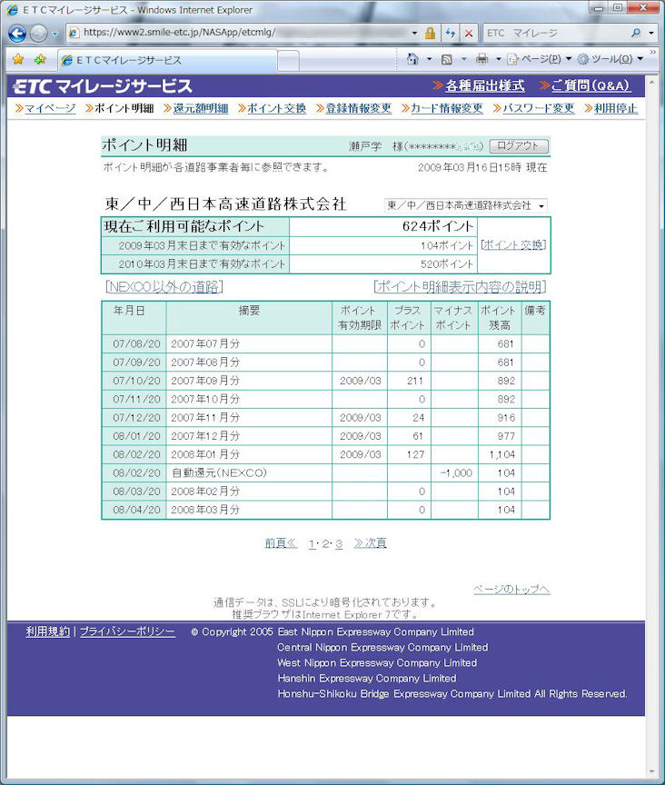Click the search box containing ETC マイレージ

coord(555,33)
